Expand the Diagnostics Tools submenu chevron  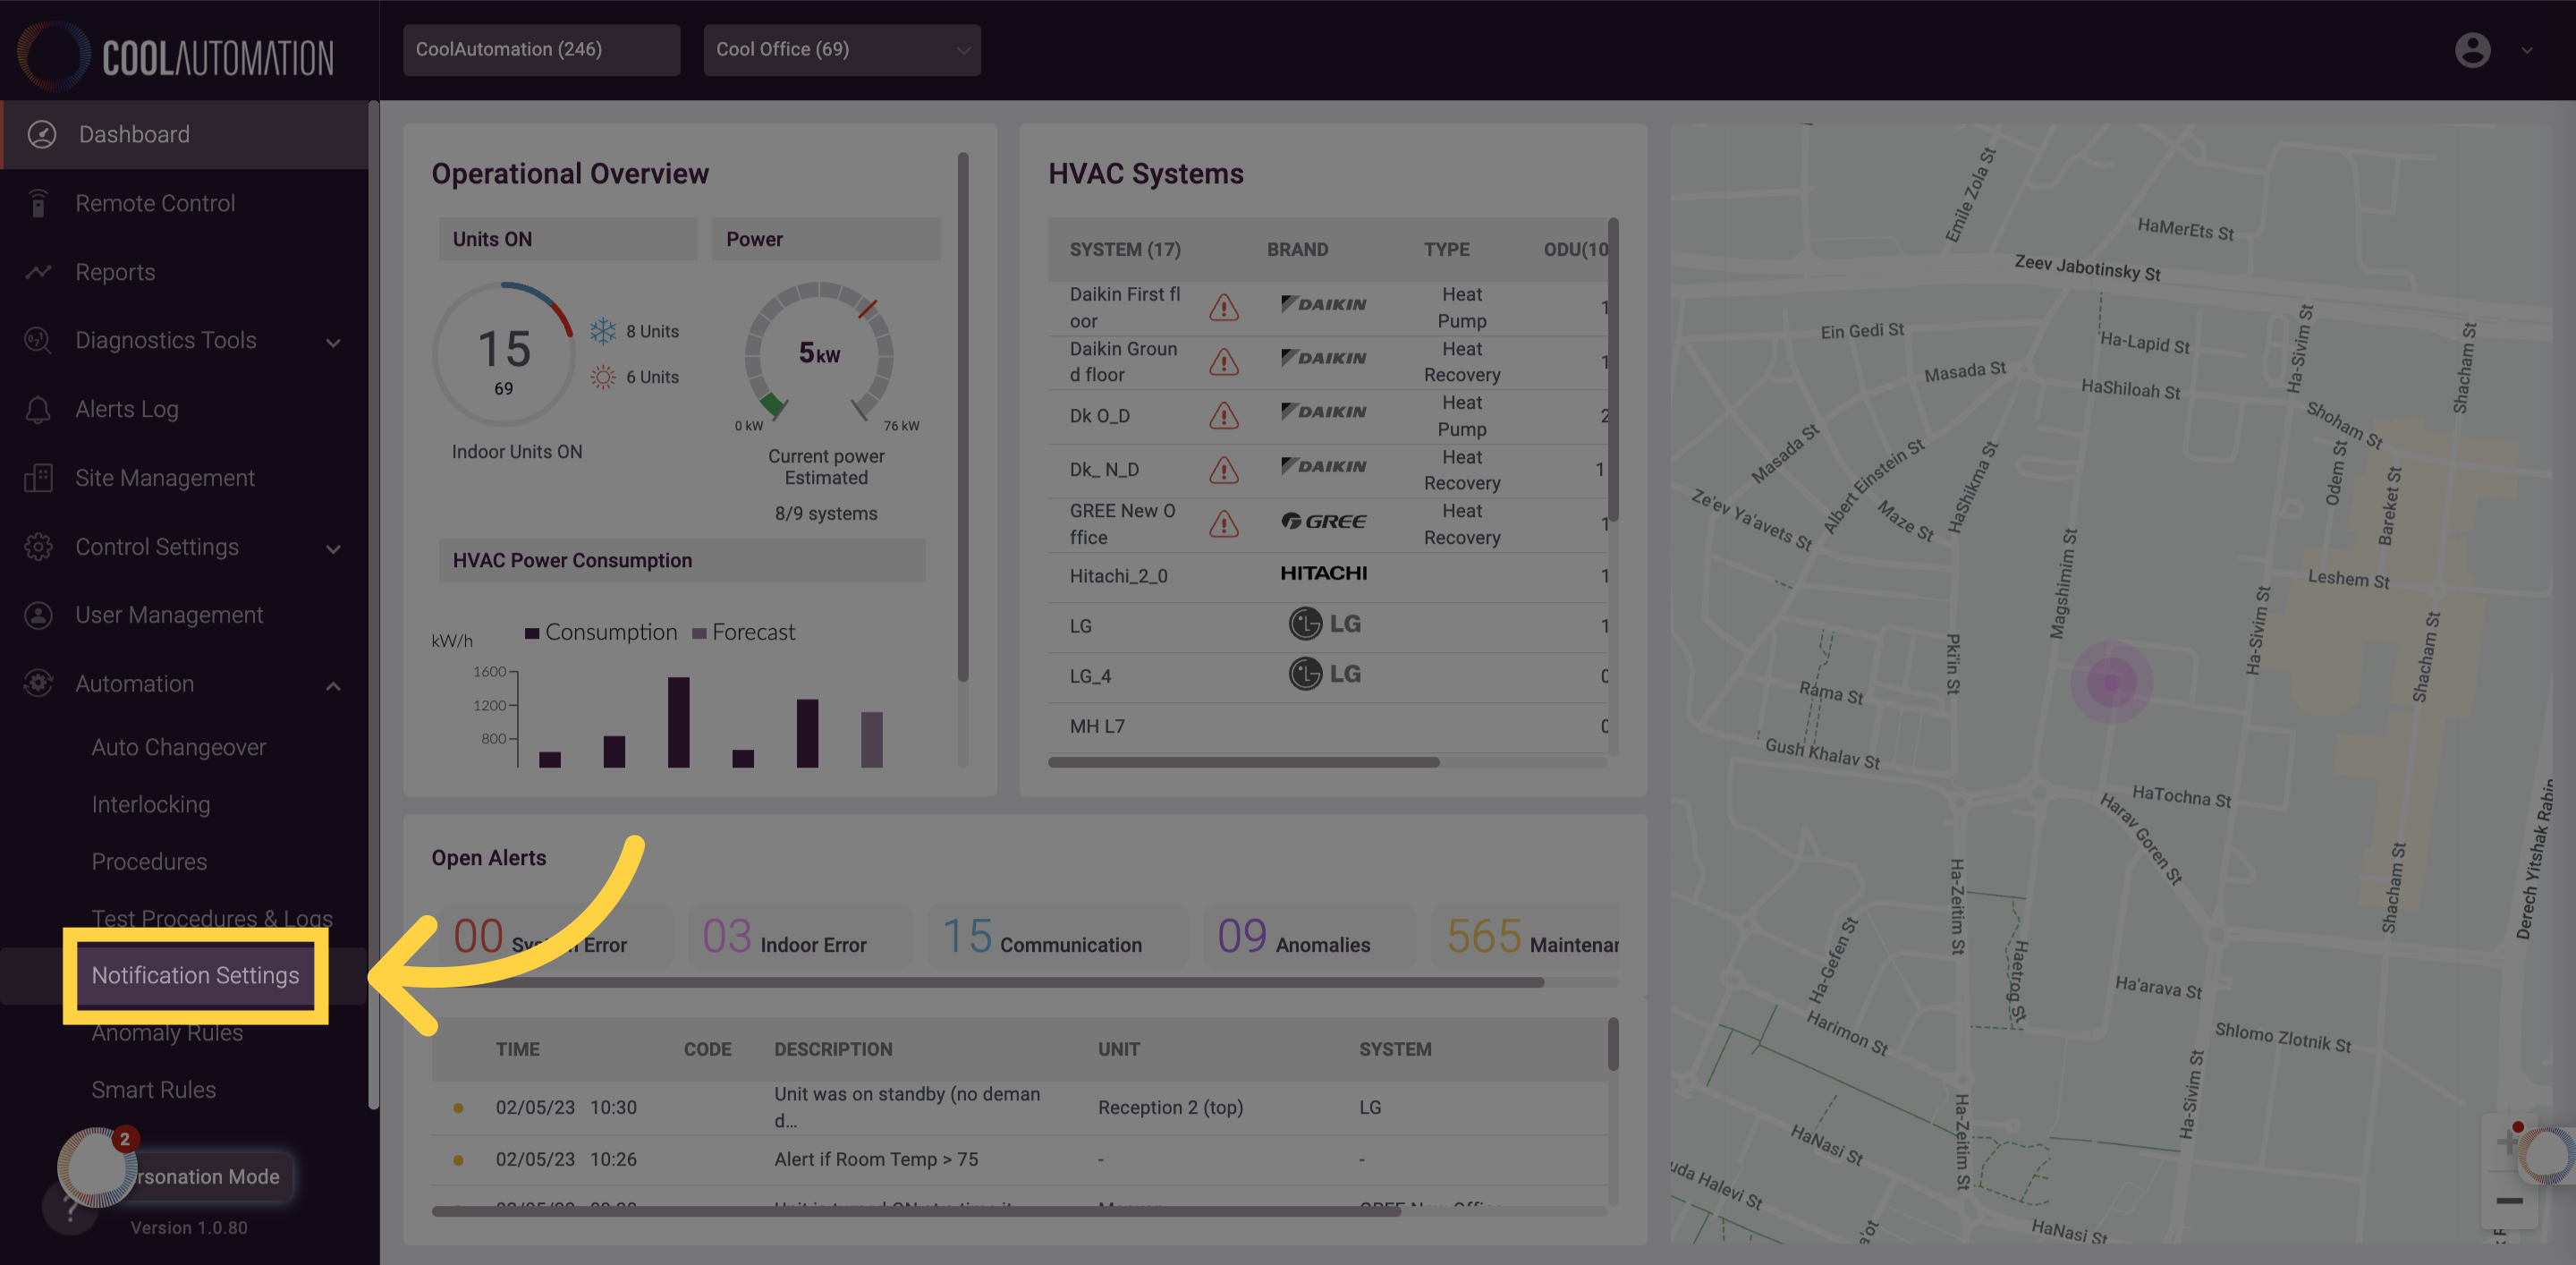pos(334,343)
